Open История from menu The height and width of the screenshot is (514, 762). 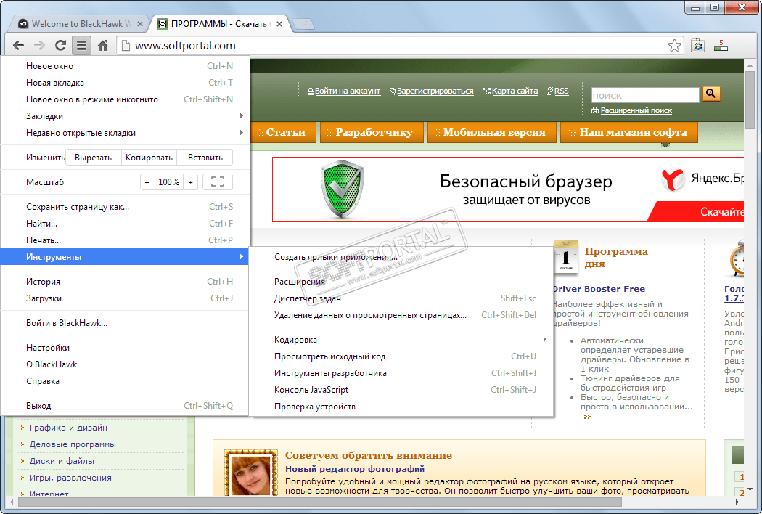point(124,282)
